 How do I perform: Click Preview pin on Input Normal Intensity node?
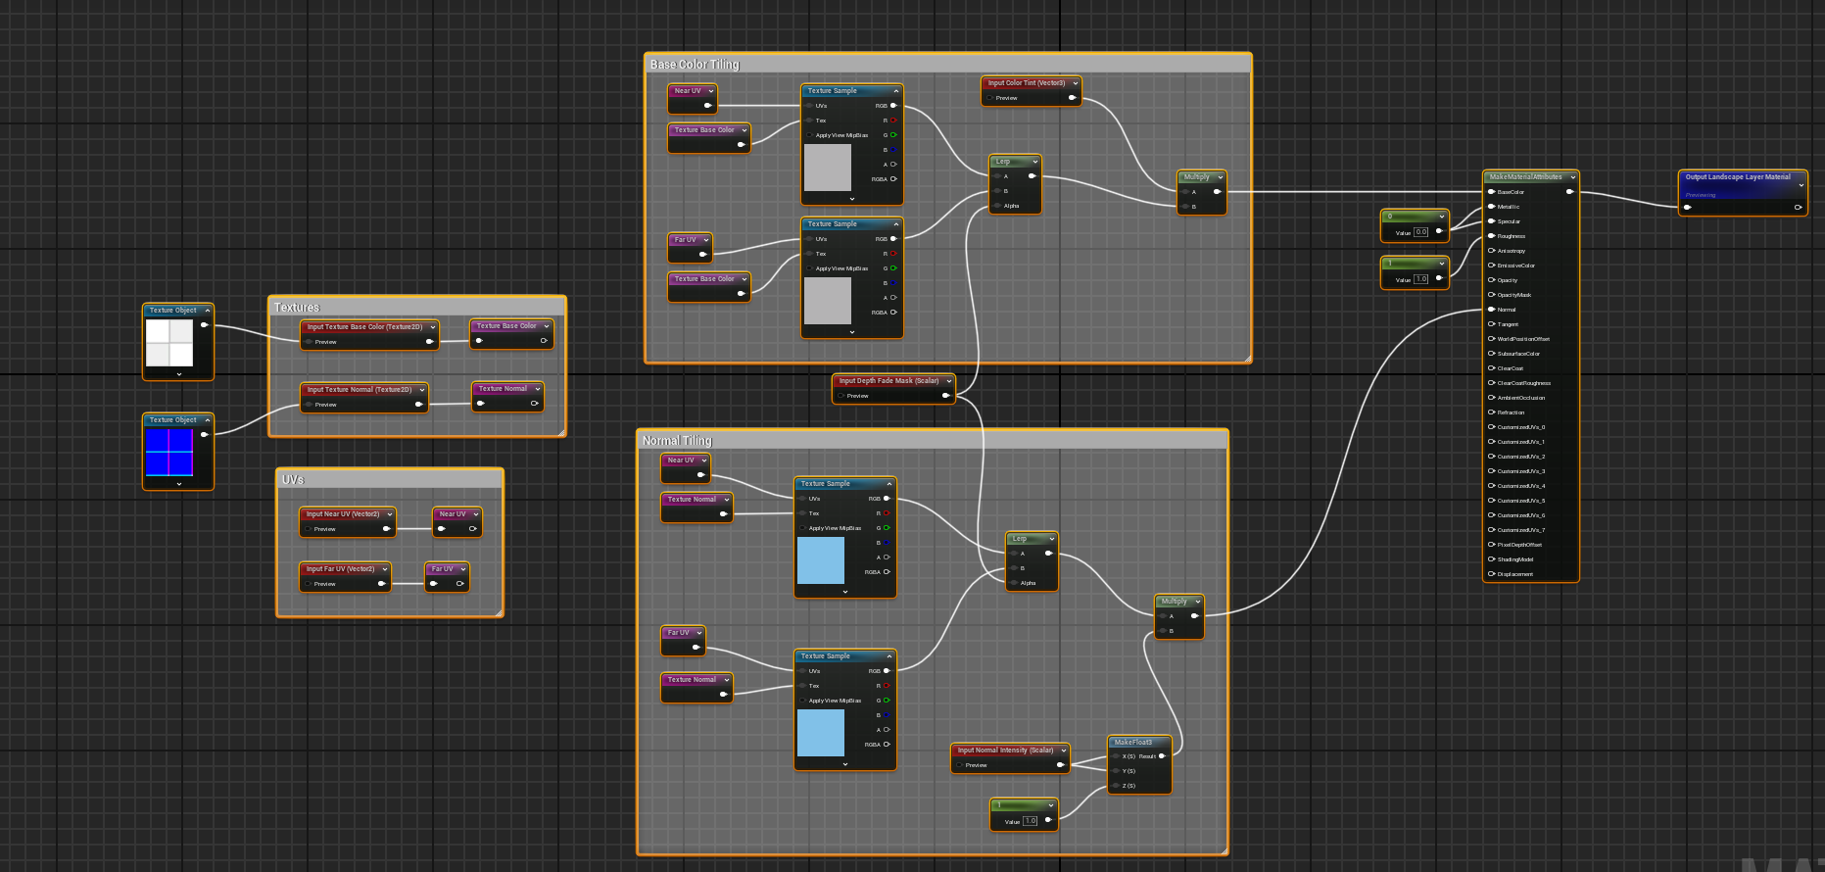[x=960, y=765]
